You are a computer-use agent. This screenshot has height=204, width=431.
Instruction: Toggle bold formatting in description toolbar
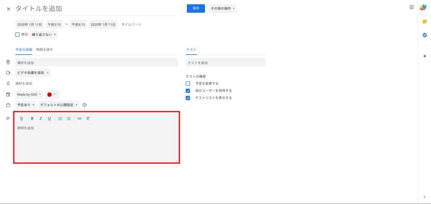[32, 118]
